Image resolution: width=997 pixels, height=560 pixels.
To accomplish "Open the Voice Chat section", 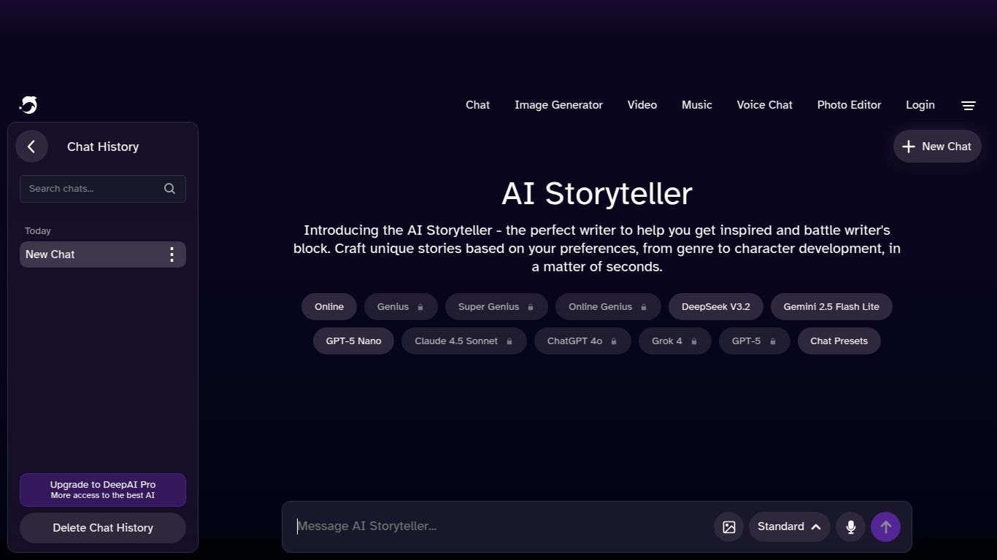I will pyautogui.click(x=764, y=104).
